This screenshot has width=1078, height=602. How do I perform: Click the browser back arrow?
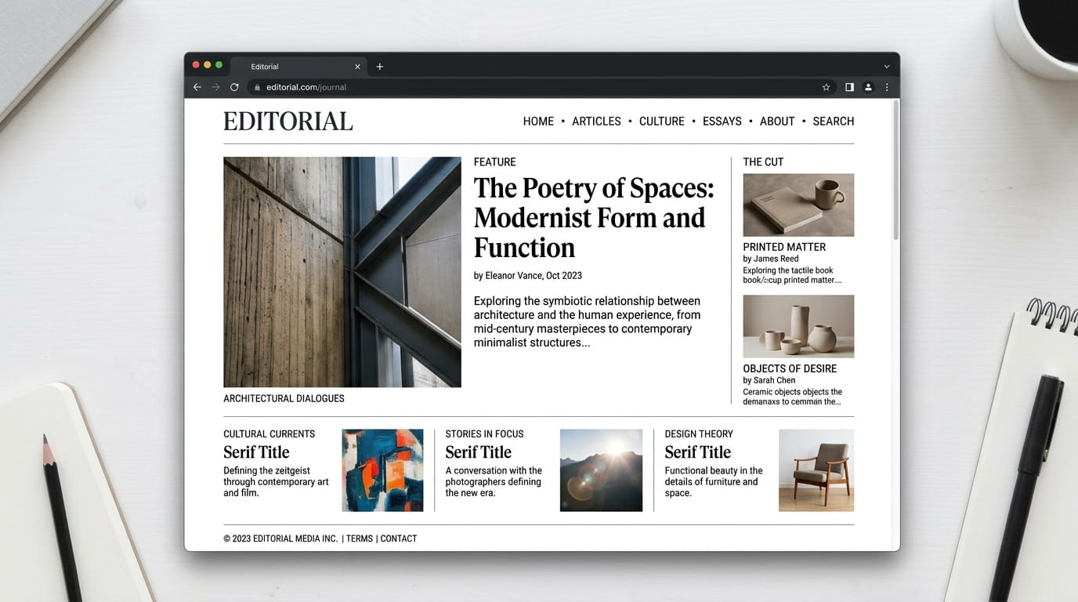click(x=197, y=87)
